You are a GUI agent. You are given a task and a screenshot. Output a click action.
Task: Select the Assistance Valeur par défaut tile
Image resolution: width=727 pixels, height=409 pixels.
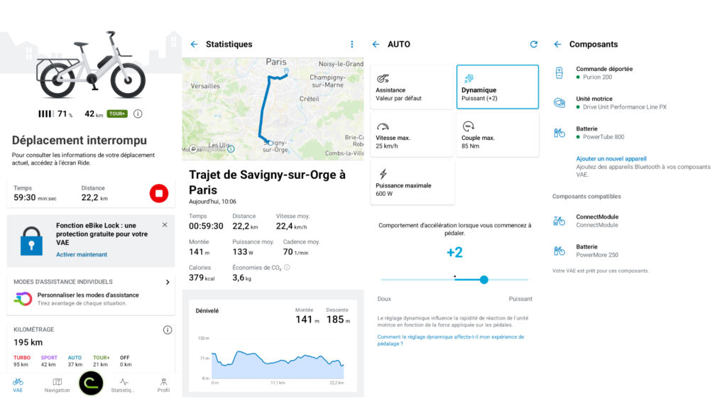(x=412, y=87)
